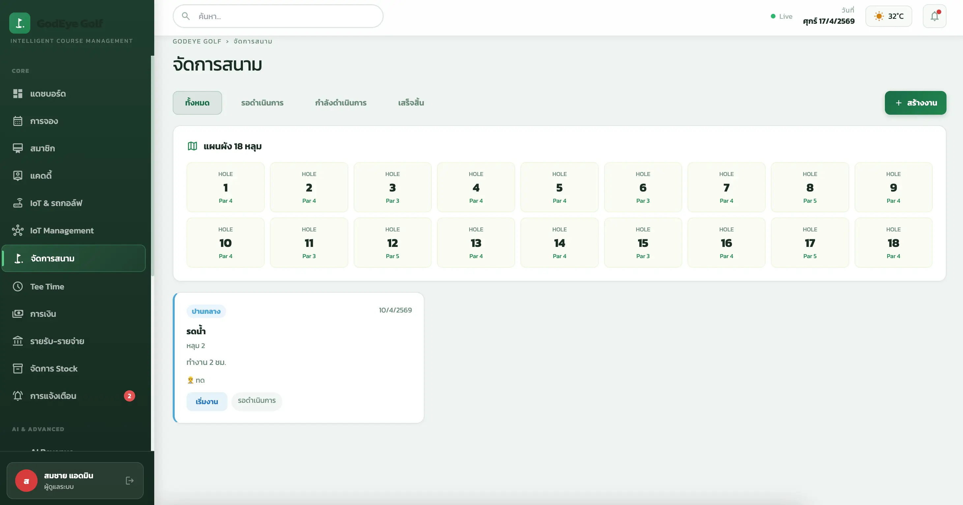Select the Hole 6 card
The height and width of the screenshot is (505, 963).
point(643,187)
